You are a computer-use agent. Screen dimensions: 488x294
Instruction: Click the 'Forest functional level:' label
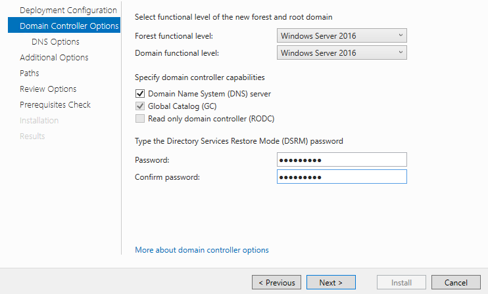click(174, 36)
